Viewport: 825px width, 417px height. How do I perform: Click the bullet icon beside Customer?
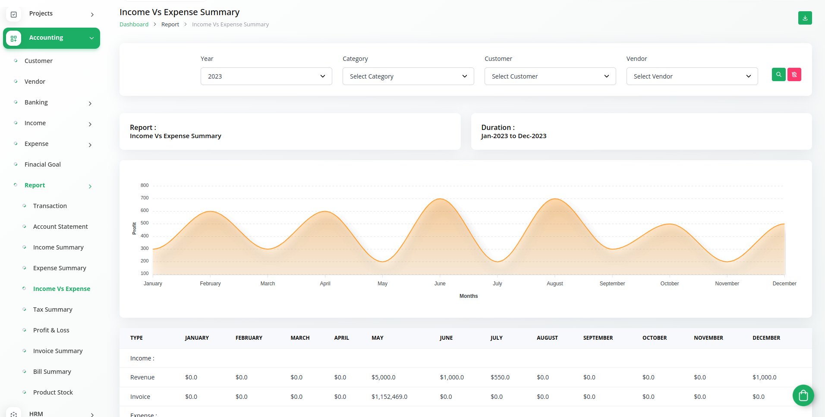[16, 61]
